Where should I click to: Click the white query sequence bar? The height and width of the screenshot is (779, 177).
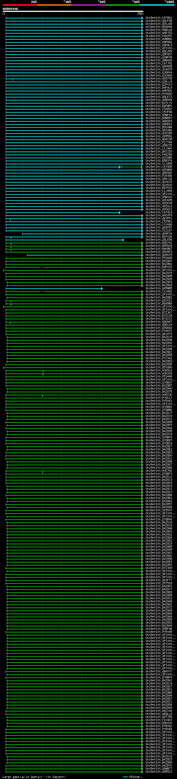coord(73,12)
